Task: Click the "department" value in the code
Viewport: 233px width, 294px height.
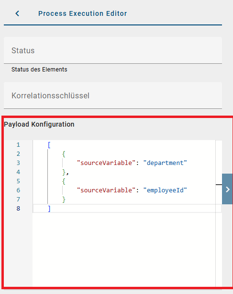Action: [165, 163]
